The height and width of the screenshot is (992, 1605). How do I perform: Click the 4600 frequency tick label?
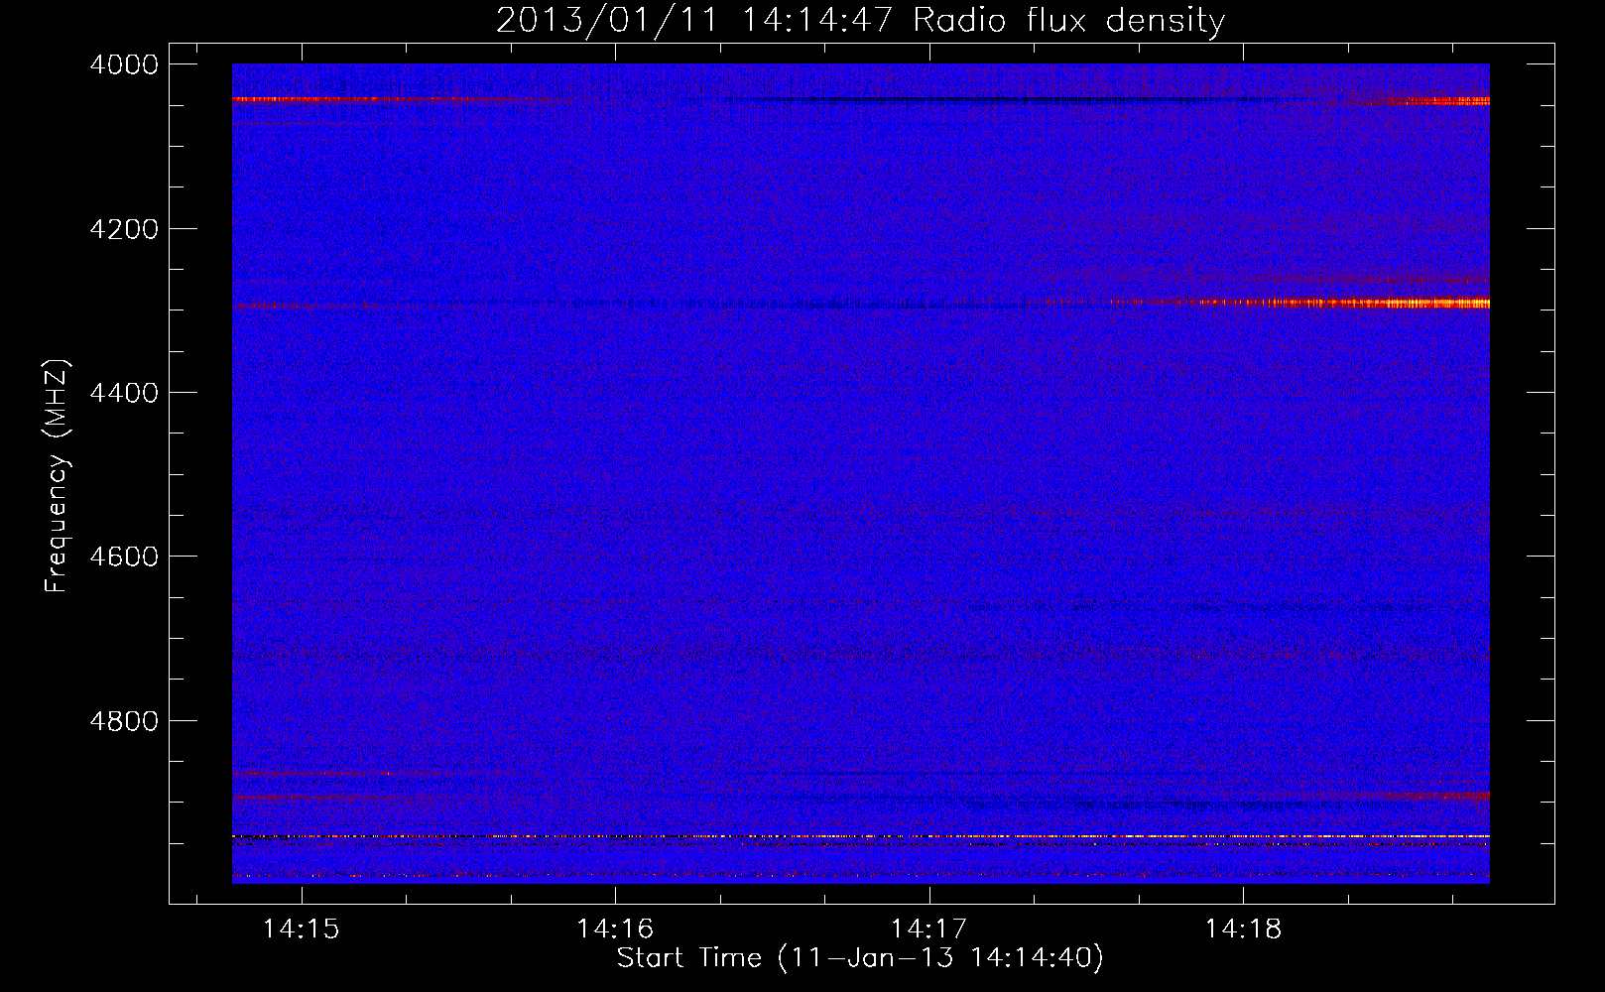[x=124, y=557]
